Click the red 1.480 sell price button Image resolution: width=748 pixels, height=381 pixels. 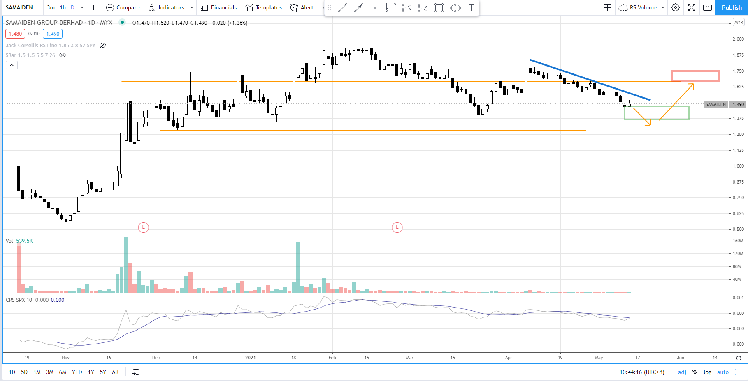click(15, 34)
